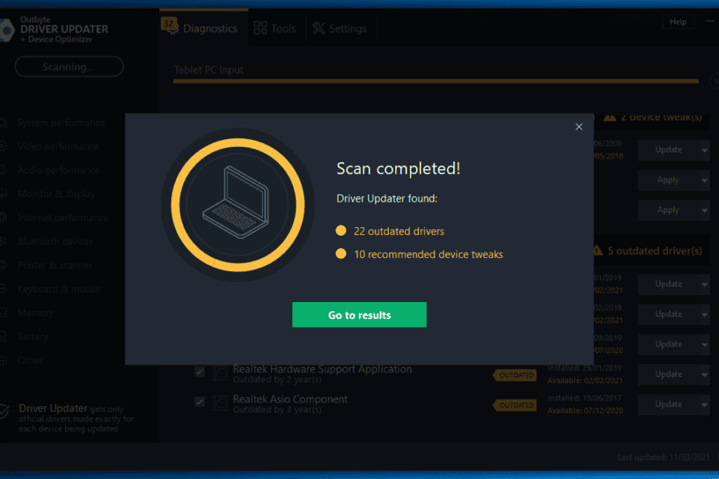Click the first Apply button
This screenshot has height=479, width=719.
coord(668,180)
